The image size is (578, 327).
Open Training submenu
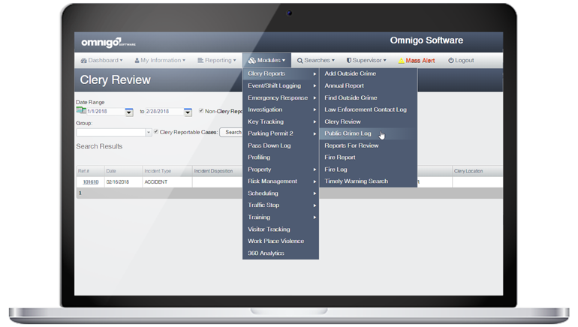281,217
